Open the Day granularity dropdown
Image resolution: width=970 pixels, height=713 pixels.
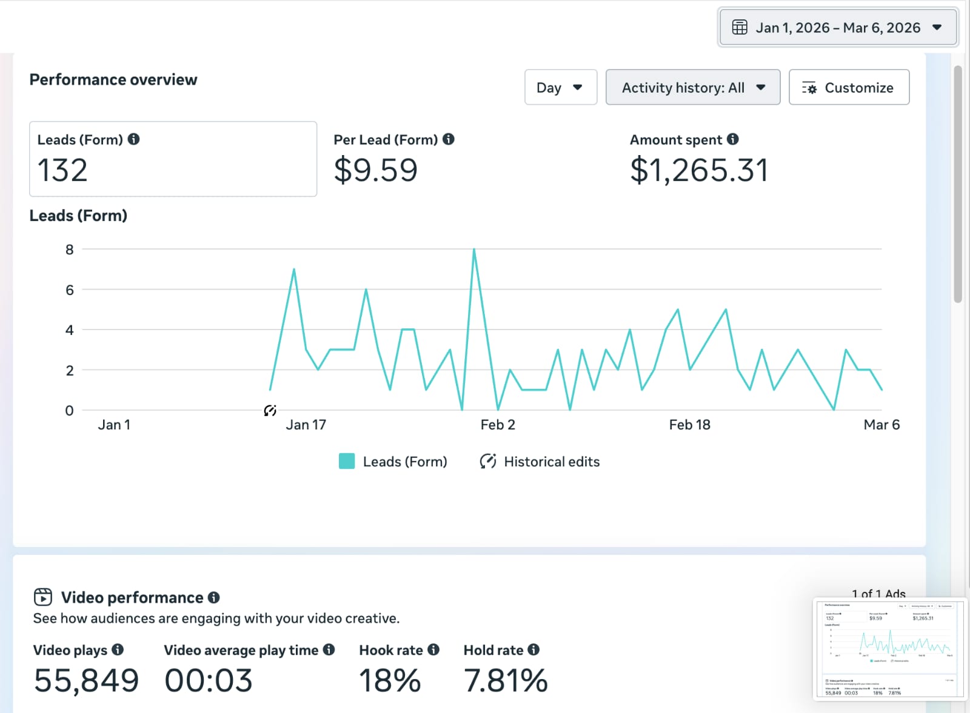click(560, 87)
